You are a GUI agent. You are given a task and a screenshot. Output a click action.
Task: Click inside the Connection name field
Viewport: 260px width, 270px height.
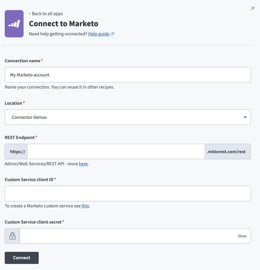(128, 75)
